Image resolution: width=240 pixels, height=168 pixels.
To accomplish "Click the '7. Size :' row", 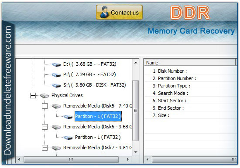I will click(191, 115).
